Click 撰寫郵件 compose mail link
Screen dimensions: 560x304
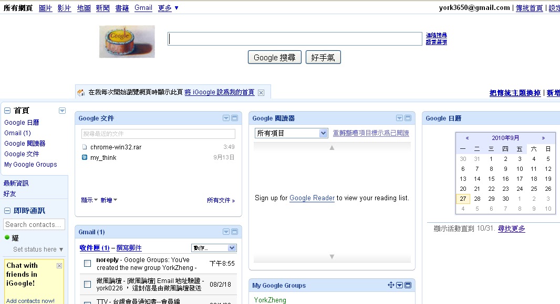click(x=129, y=248)
